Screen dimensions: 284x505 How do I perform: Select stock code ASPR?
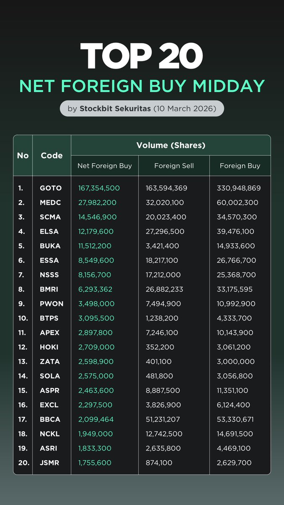pos(50,391)
